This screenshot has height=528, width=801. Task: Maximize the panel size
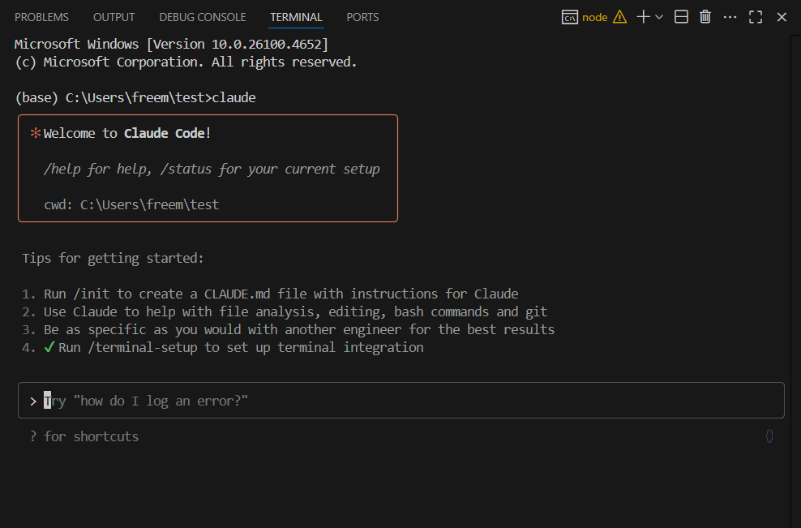tap(756, 17)
